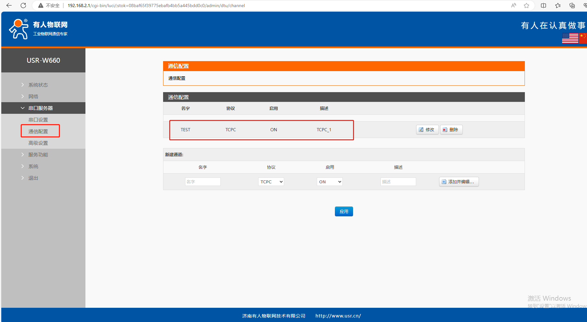Click the page refresh icon
This screenshot has height=322, width=587.
coord(23,5)
